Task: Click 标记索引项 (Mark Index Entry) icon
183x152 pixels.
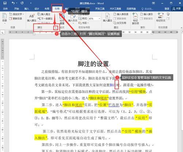Action: point(135,18)
